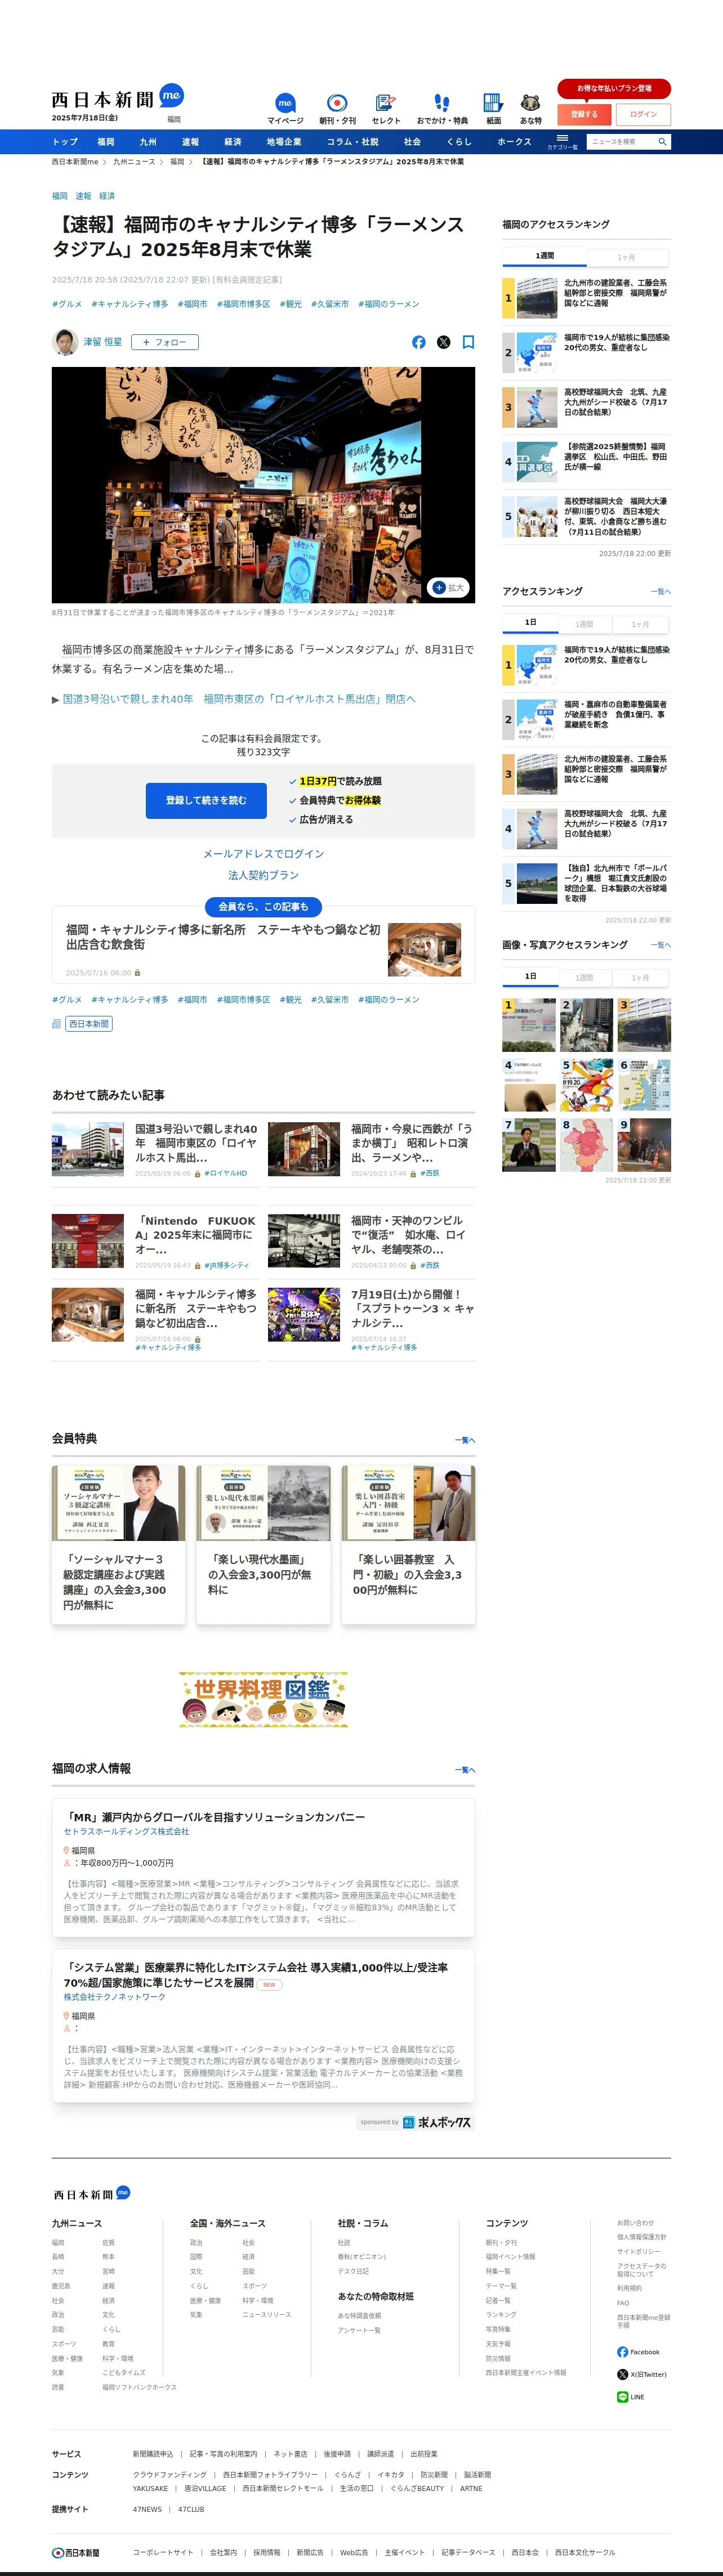Expand アクセスランキング 一覧へ link
723x2576 pixels.
click(661, 592)
